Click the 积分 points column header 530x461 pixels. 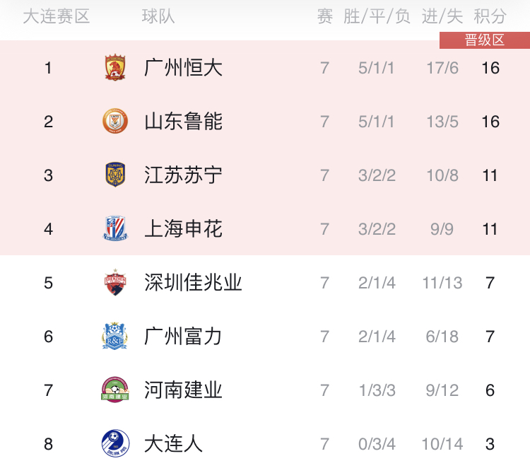[x=490, y=16]
